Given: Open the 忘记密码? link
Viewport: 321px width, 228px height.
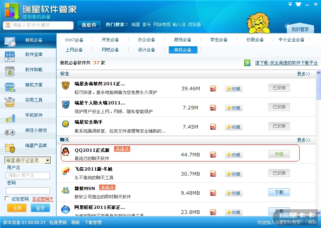Looking at the screenshot, I should [43, 199].
